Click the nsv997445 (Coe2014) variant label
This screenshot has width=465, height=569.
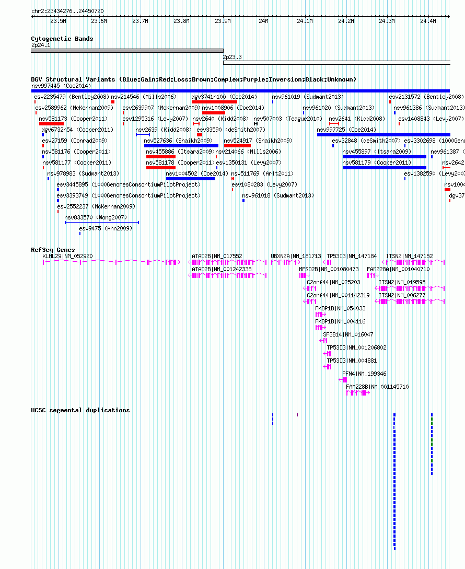pos(61,86)
